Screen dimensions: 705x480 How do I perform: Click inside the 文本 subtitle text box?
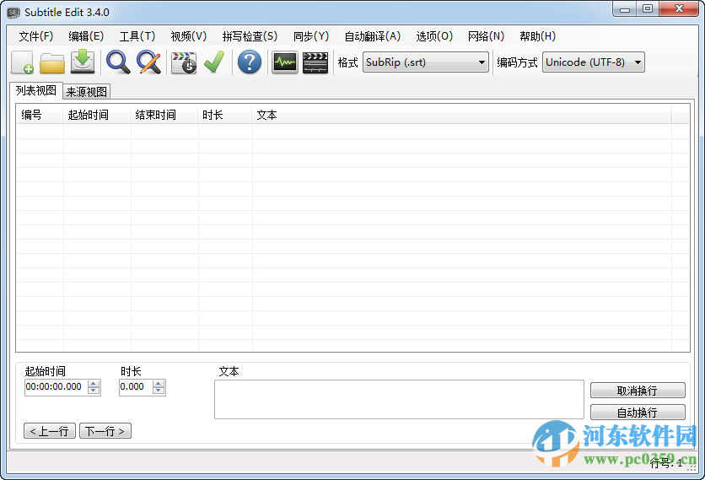tap(399, 400)
